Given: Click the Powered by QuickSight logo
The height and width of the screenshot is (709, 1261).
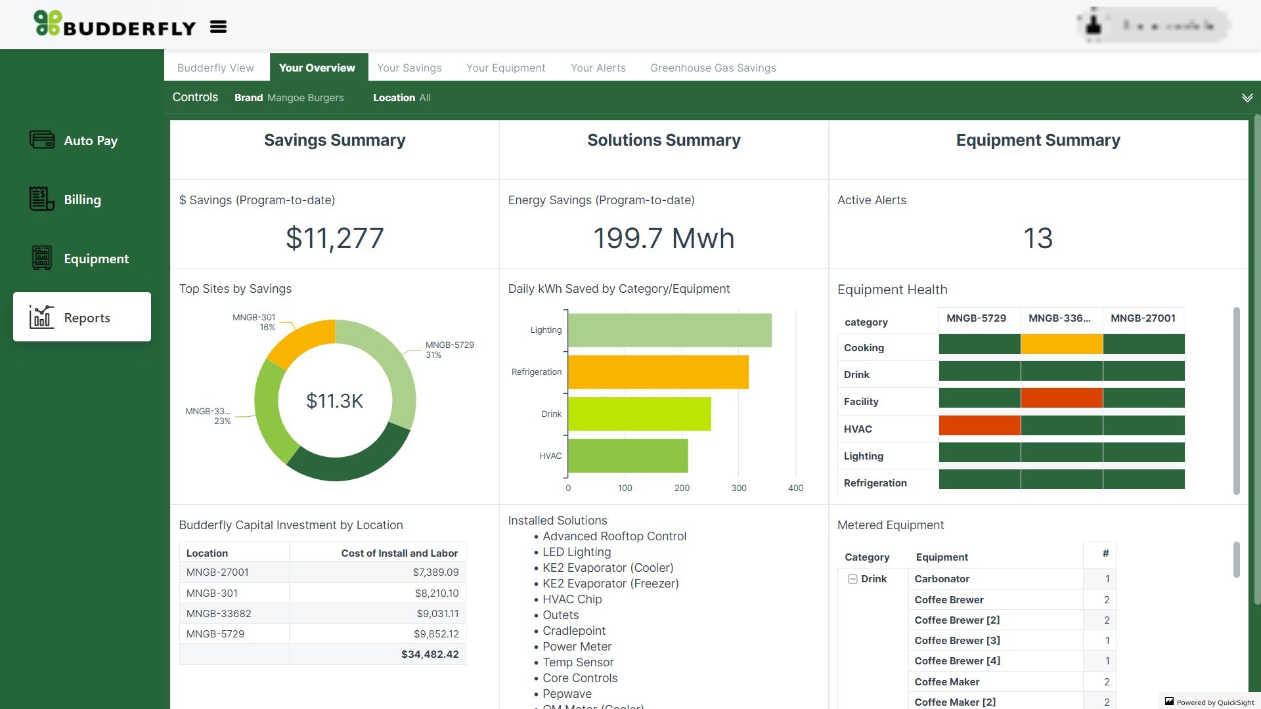Looking at the screenshot, I should (x=1169, y=702).
